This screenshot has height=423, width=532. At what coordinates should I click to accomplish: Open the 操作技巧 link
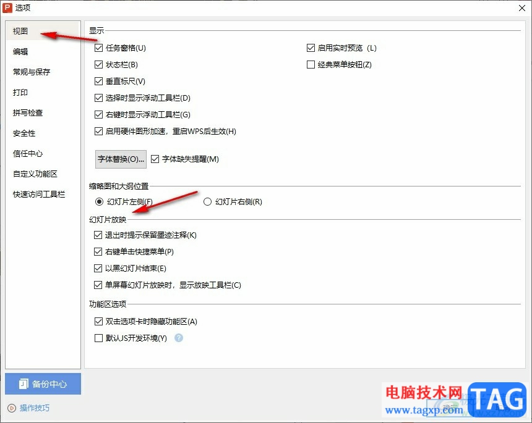pyautogui.click(x=34, y=408)
